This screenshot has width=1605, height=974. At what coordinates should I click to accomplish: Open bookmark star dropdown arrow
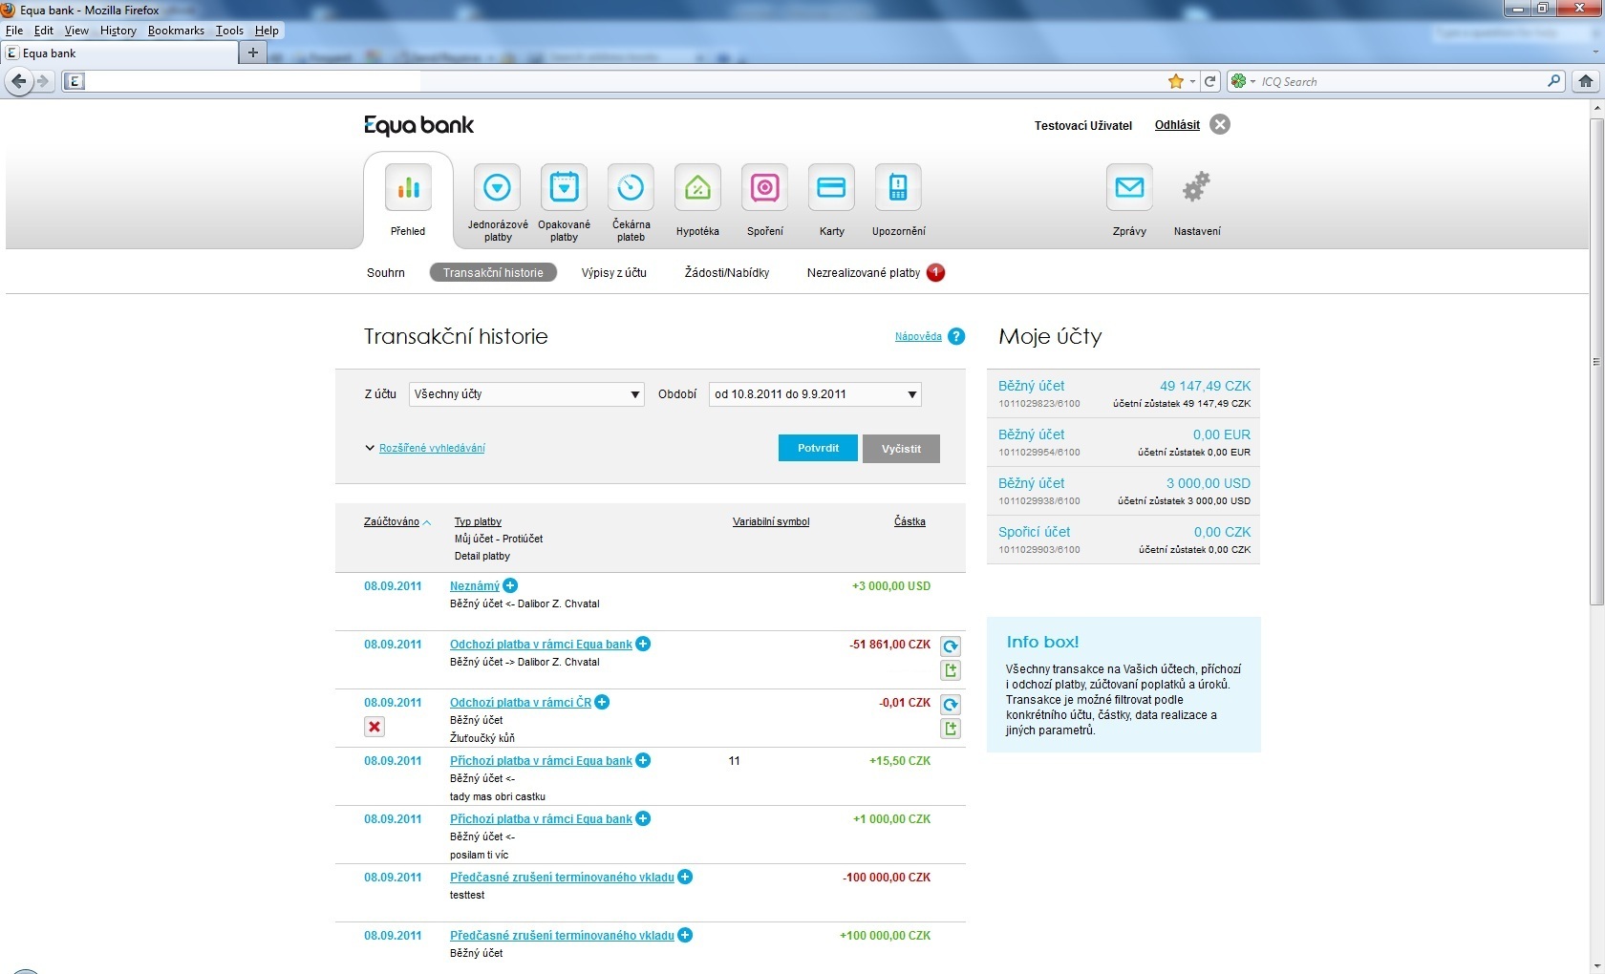point(1192,82)
